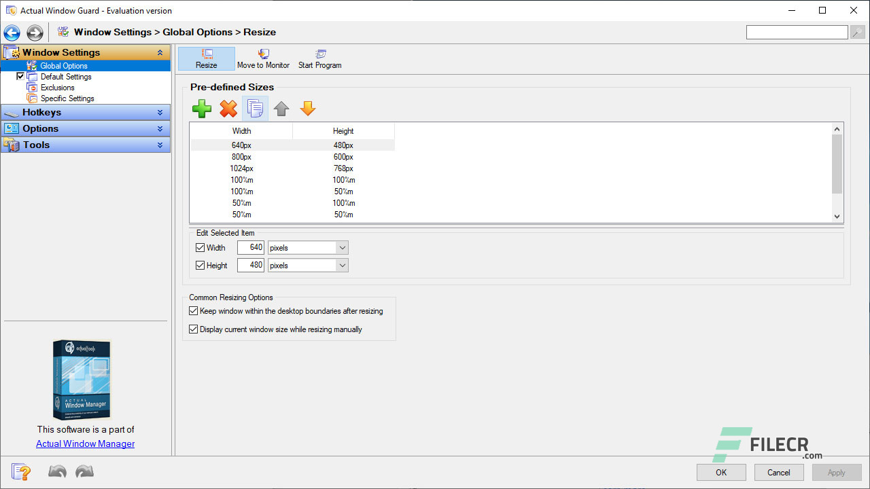The height and width of the screenshot is (489, 870).
Task: Click the Height value field
Action: (251, 266)
